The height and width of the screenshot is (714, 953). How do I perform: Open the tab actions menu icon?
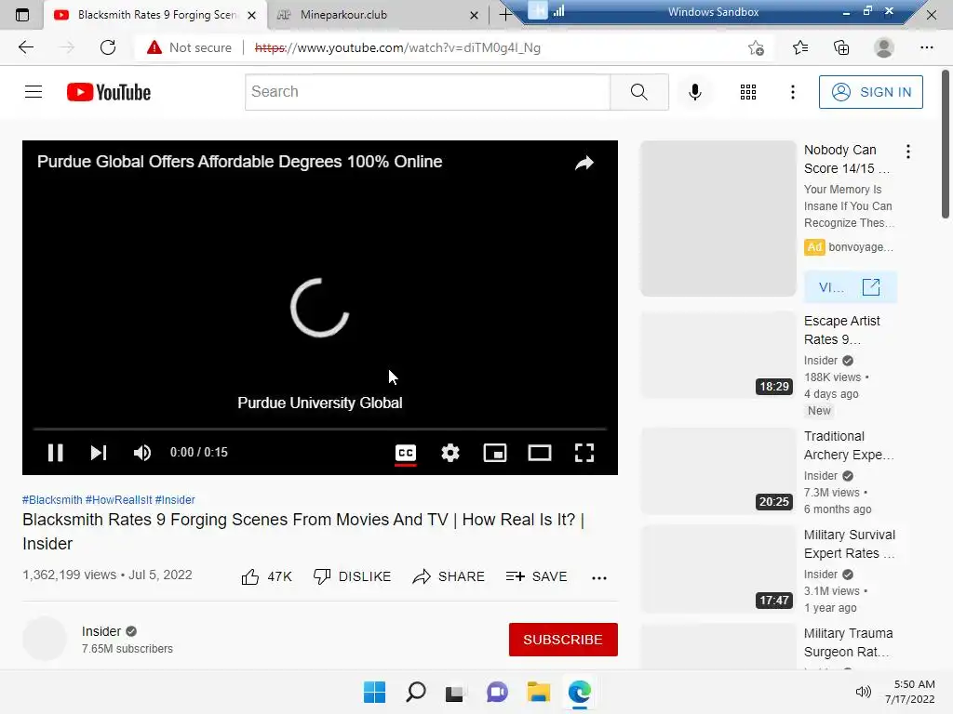22,15
